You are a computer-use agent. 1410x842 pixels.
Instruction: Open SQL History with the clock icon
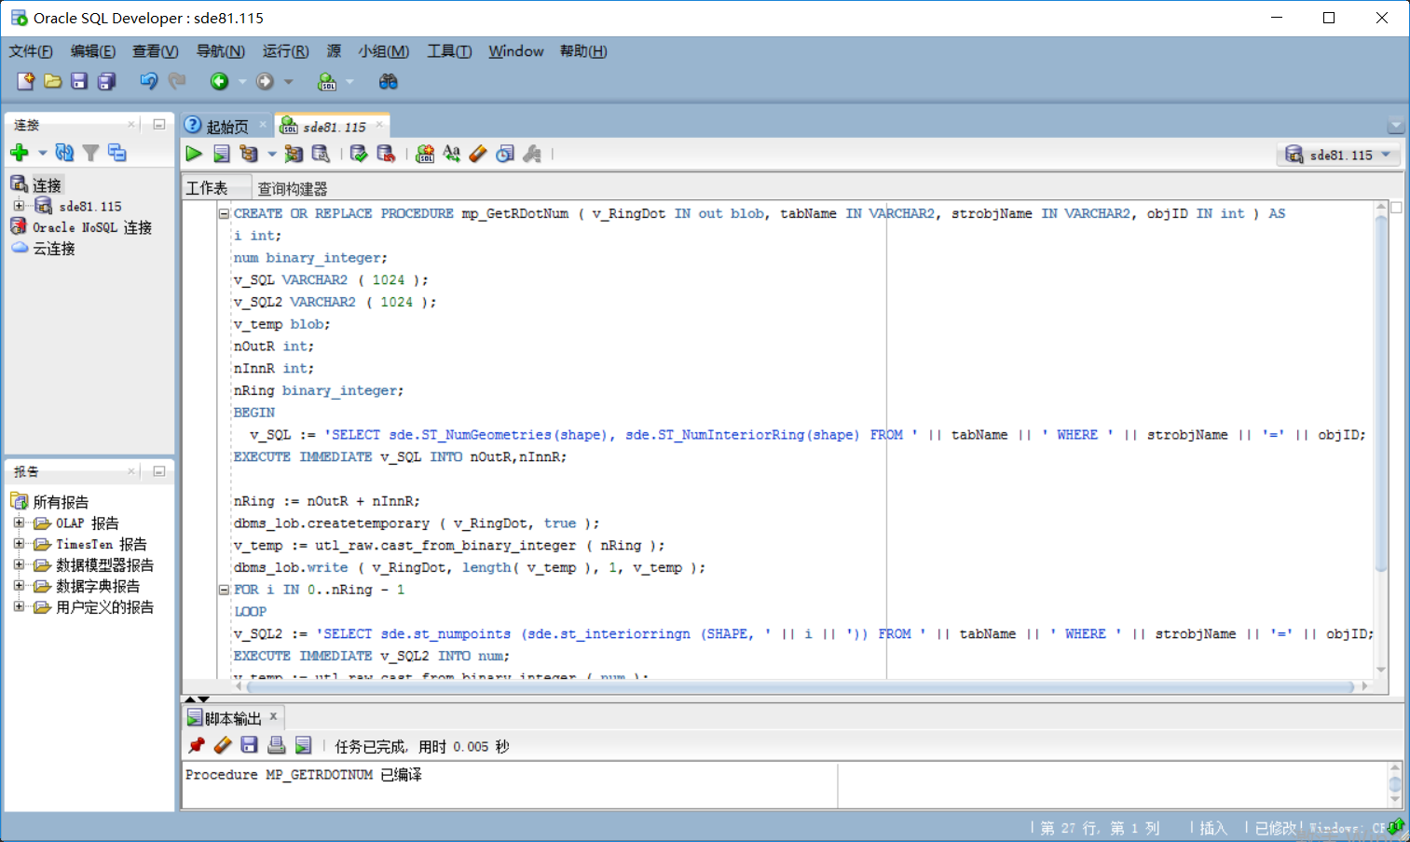pyautogui.click(x=505, y=154)
